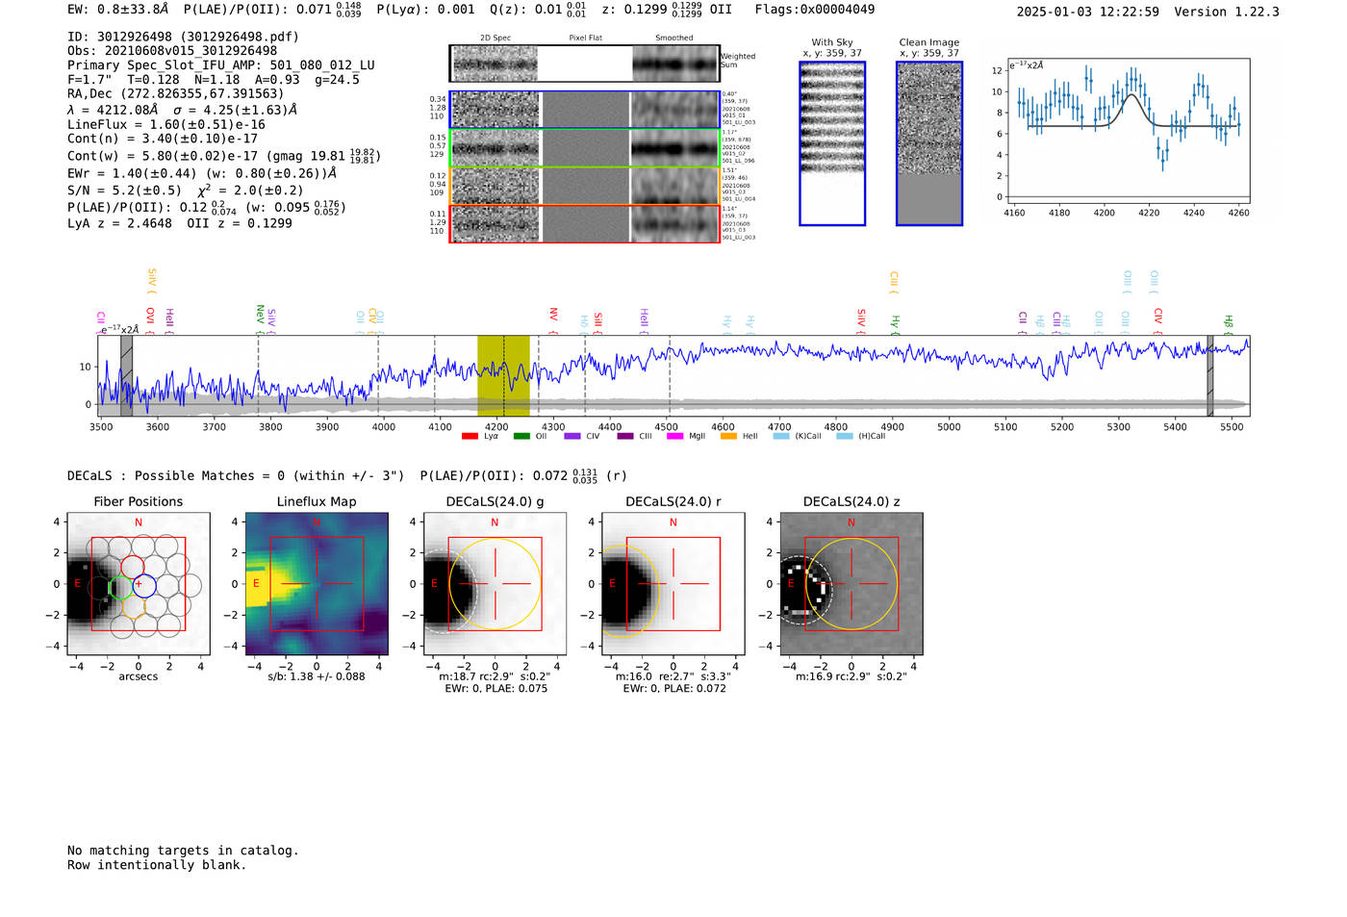Click the Lineflux Map panel
Image resolution: width=1347 pixels, height=917 pixels.
[x=317, y=584]
